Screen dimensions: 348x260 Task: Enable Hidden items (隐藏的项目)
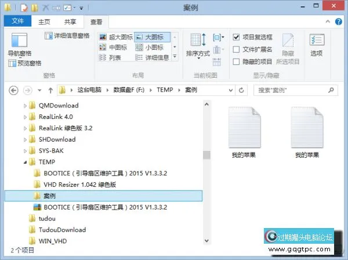pos(237,62)
